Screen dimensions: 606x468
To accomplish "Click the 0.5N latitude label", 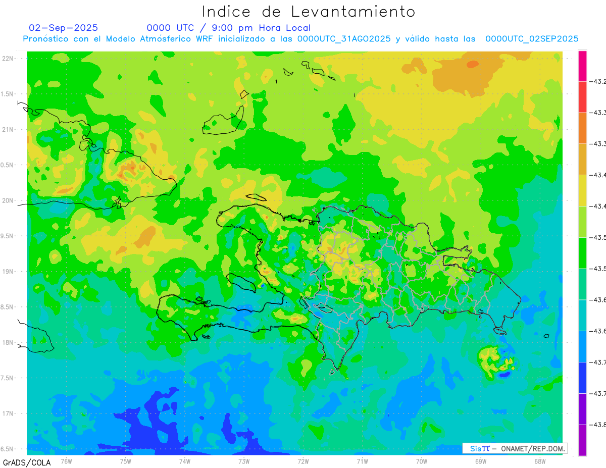I will 8,165.
